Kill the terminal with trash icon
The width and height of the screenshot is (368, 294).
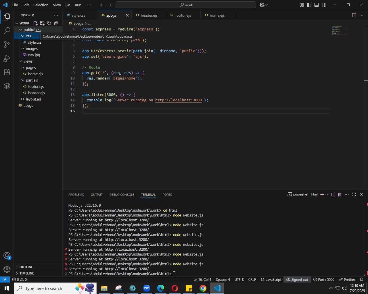tap(340, 195)
